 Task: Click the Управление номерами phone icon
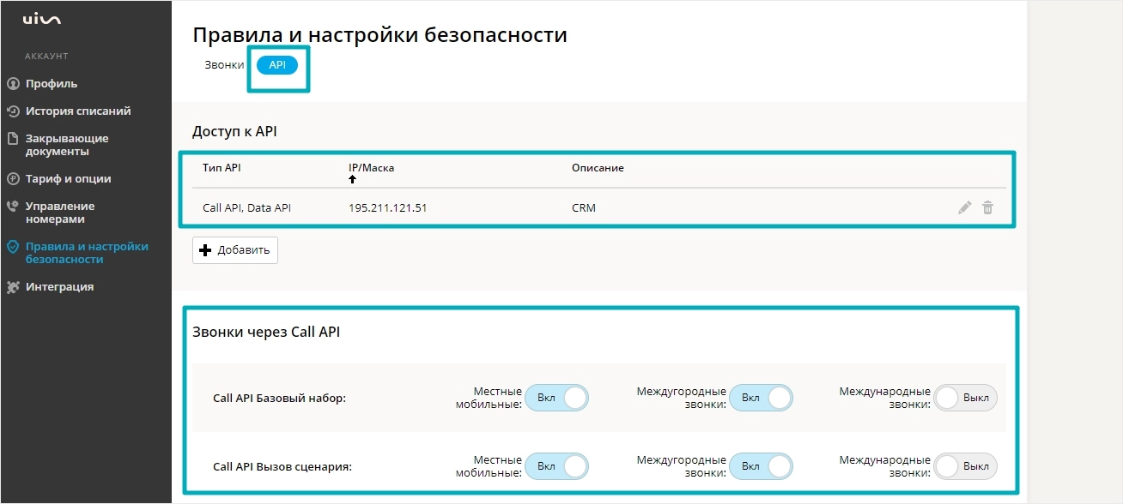pyautogui.click(x=12, y=207)
